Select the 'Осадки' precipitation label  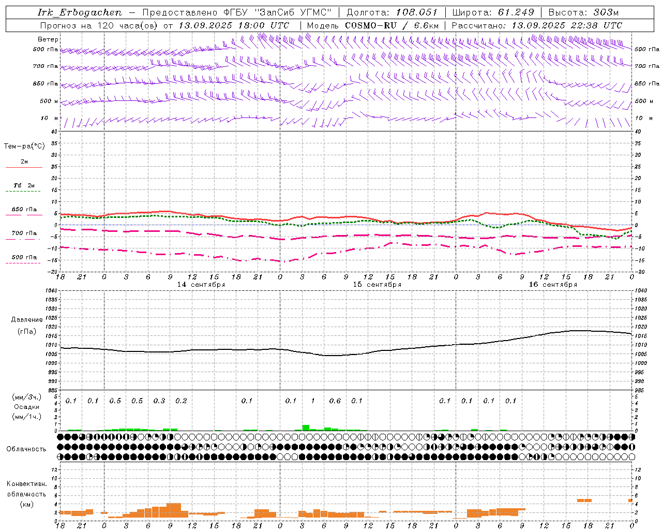pyautogui.click(x=26, y=407)
